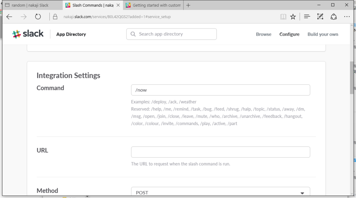Open the Configure page
Image resolution: width=356 pixels, height=198 pixels.
(x=289, y=34)
